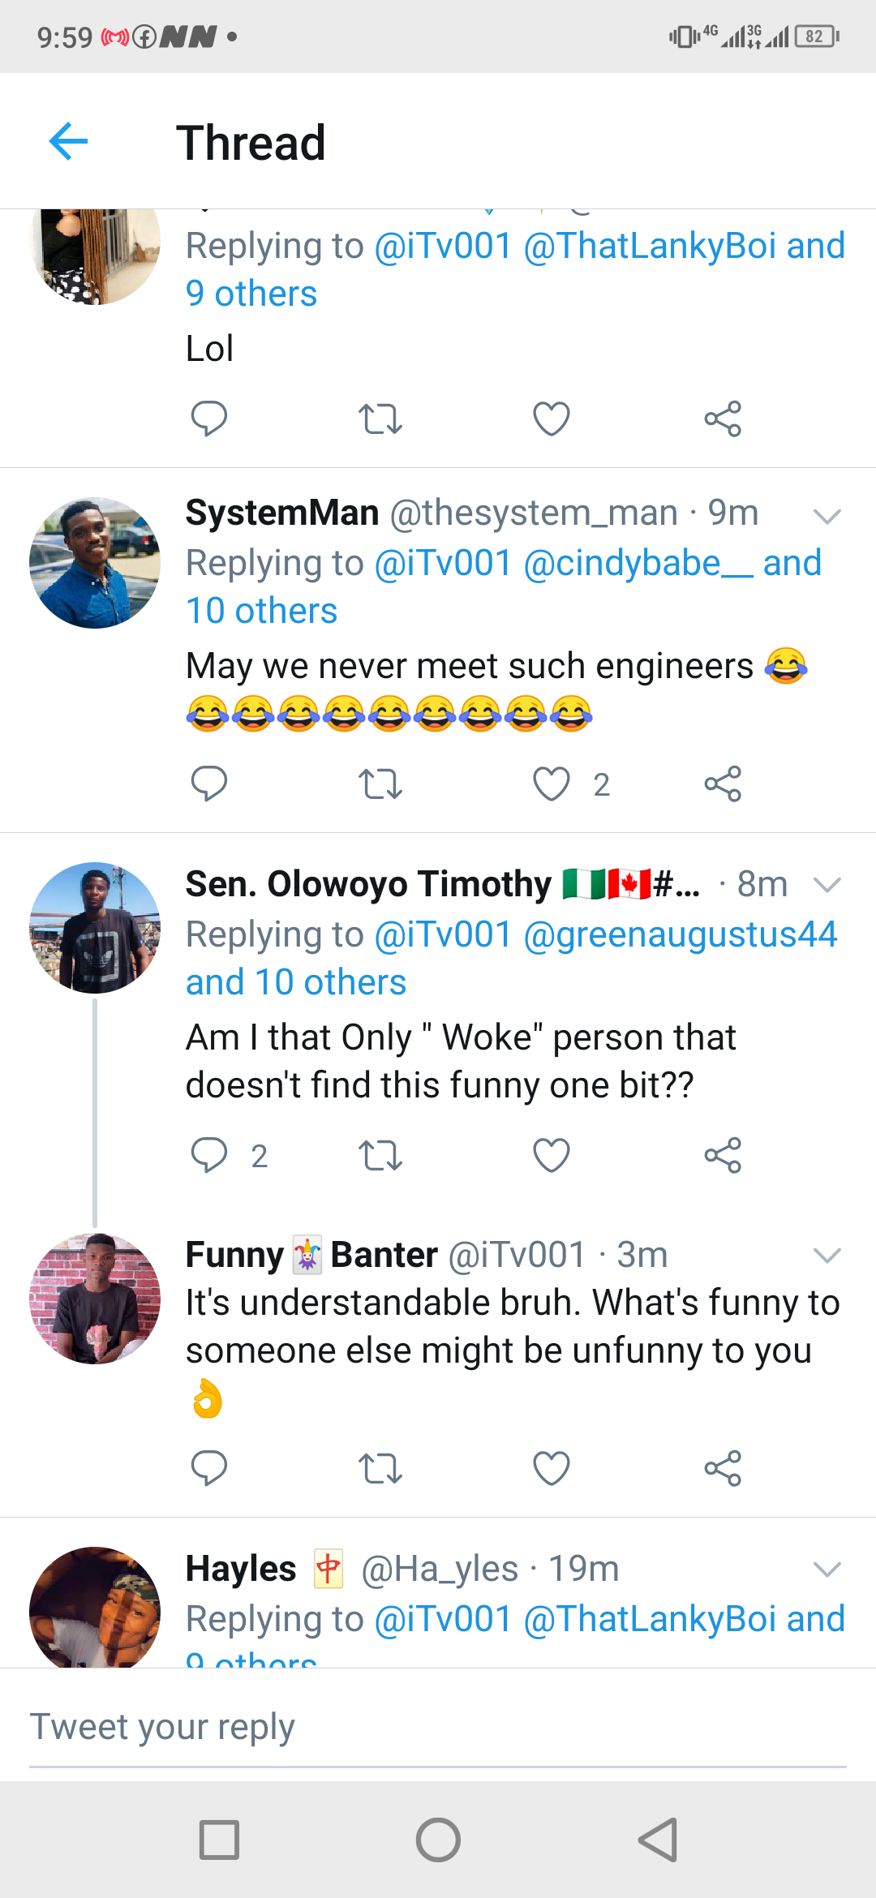Like the "Lol" reply tweet

pyautogui.click(x=552, y=419)
